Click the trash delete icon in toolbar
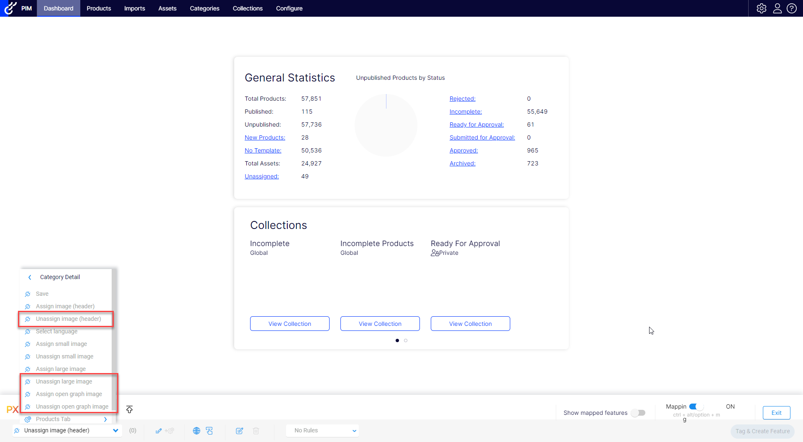 [x=256, y=431]
